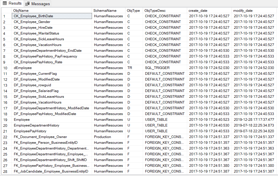
Task: Click row header number 1
Action: pos(7,16)
